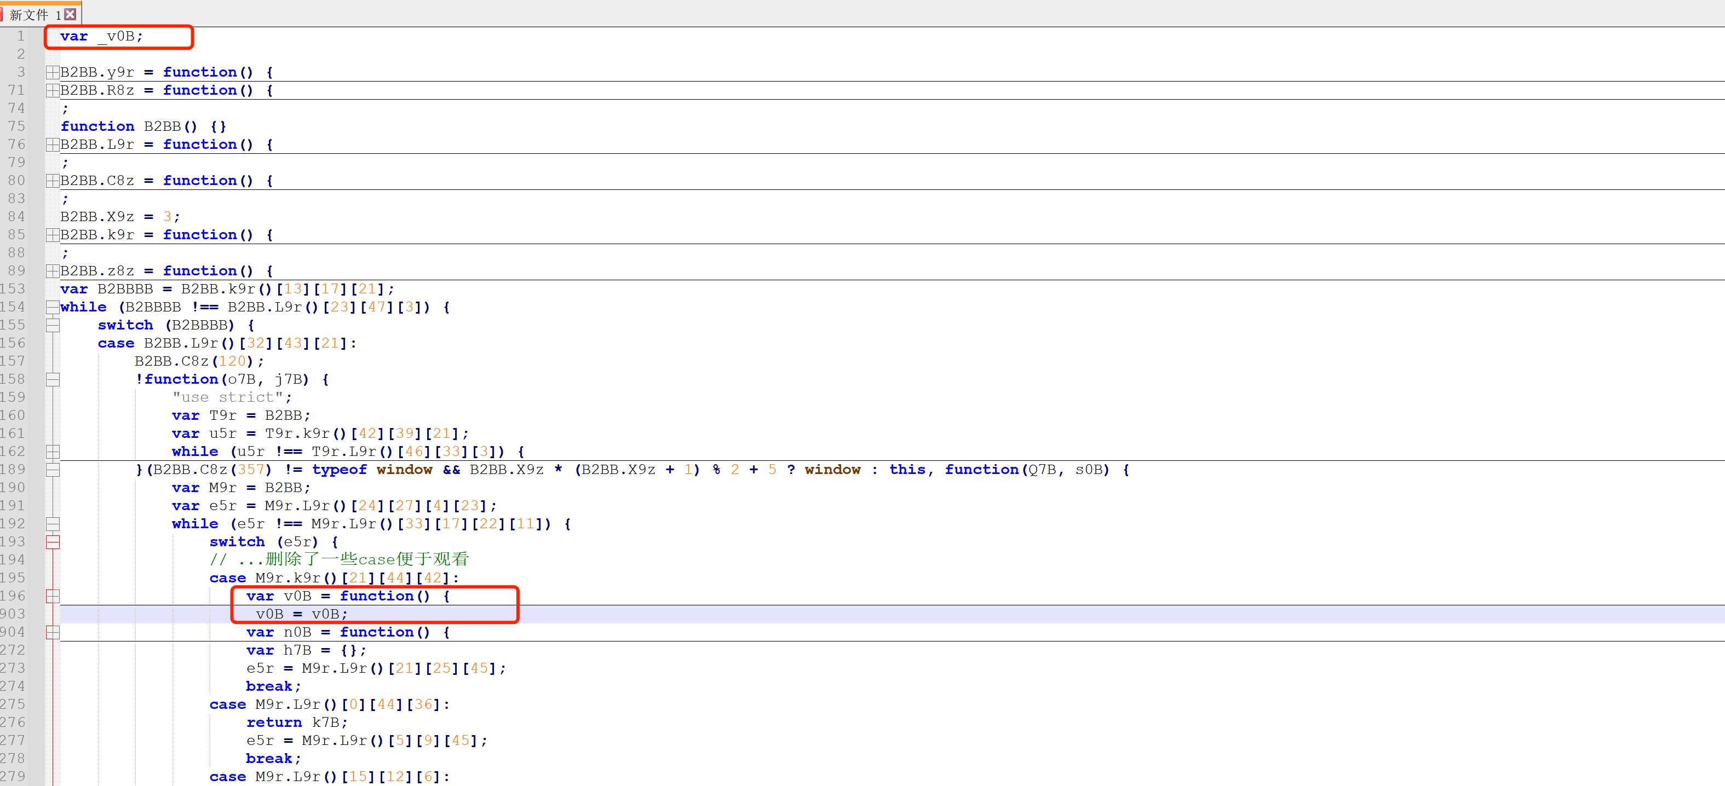The image size is (1725, 786).
Task: Collapse the while (B2BBBB) loop on line 154
Action: pos(52,307)
